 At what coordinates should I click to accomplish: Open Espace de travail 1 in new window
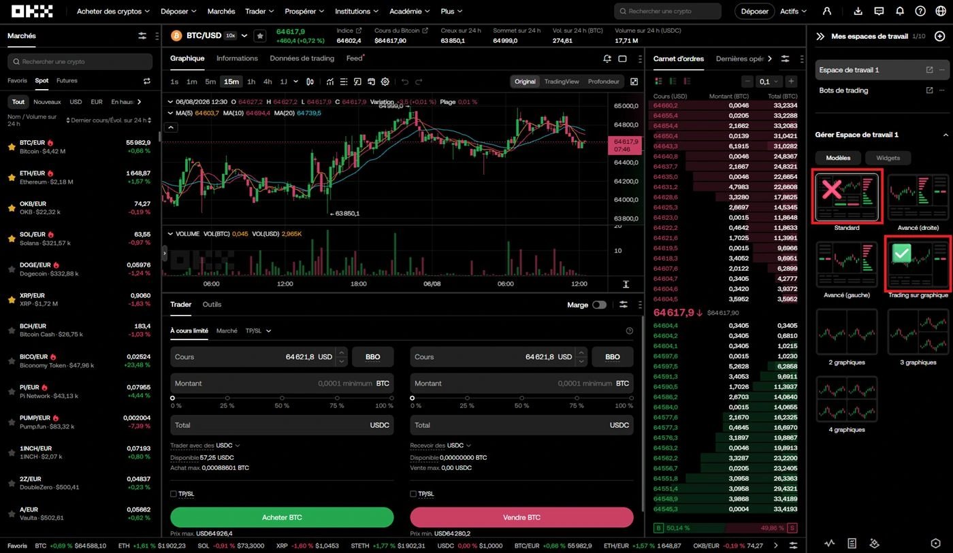click(x=930, y=70)
